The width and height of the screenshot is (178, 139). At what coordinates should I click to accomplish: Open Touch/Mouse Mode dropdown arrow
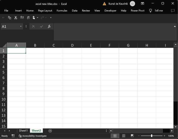pyautogui.click(x=38, y=18)
